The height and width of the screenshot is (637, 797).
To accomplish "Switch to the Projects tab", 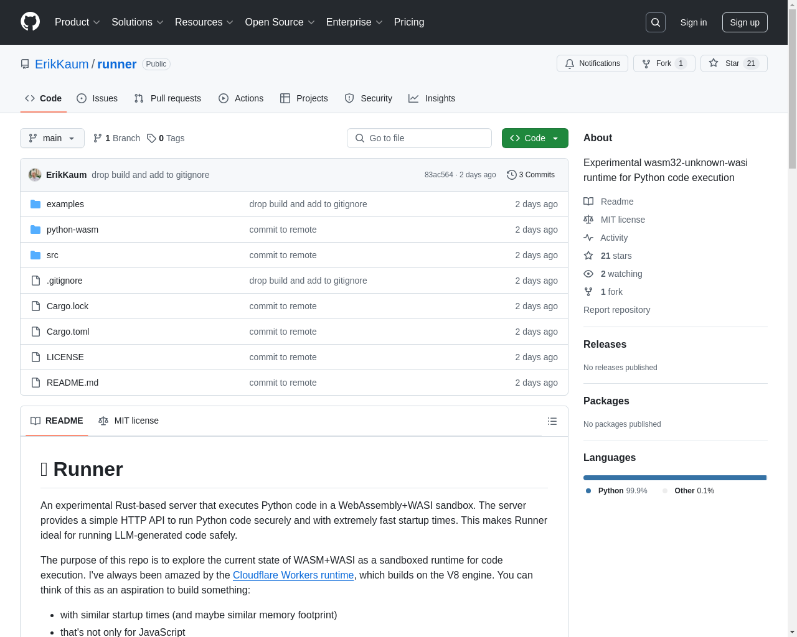I will pyautogui.click(x=304, y=98).
